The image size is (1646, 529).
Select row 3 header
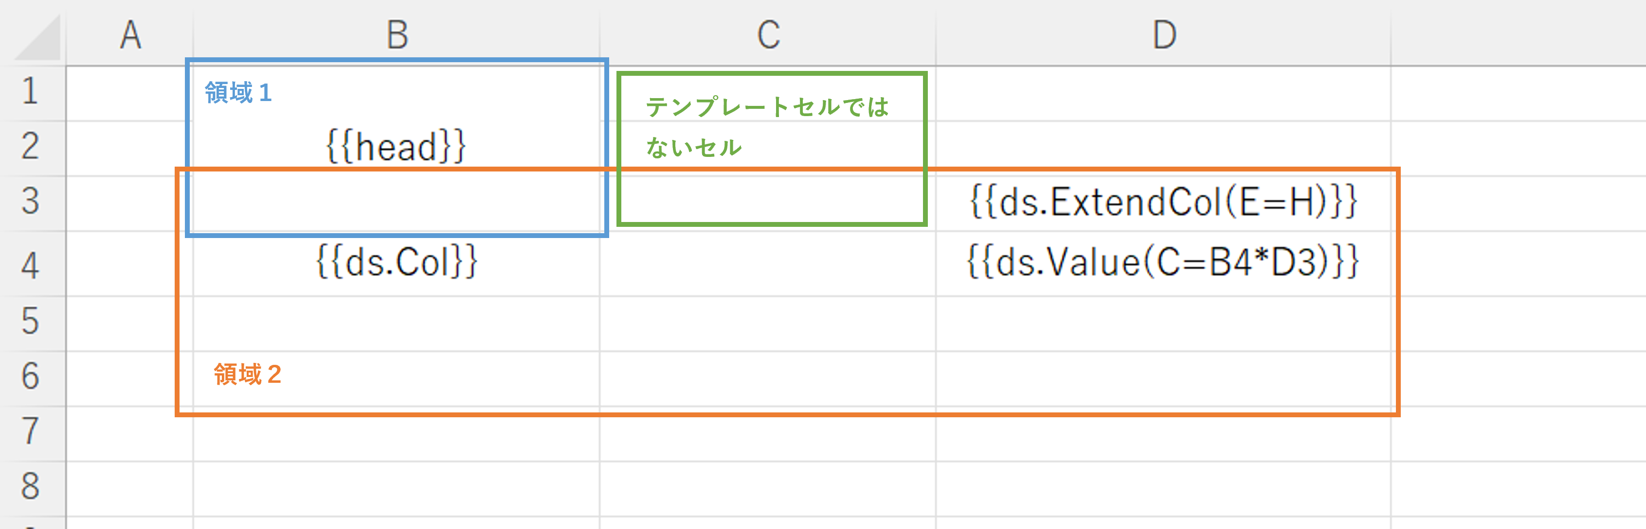coord(31,202)
